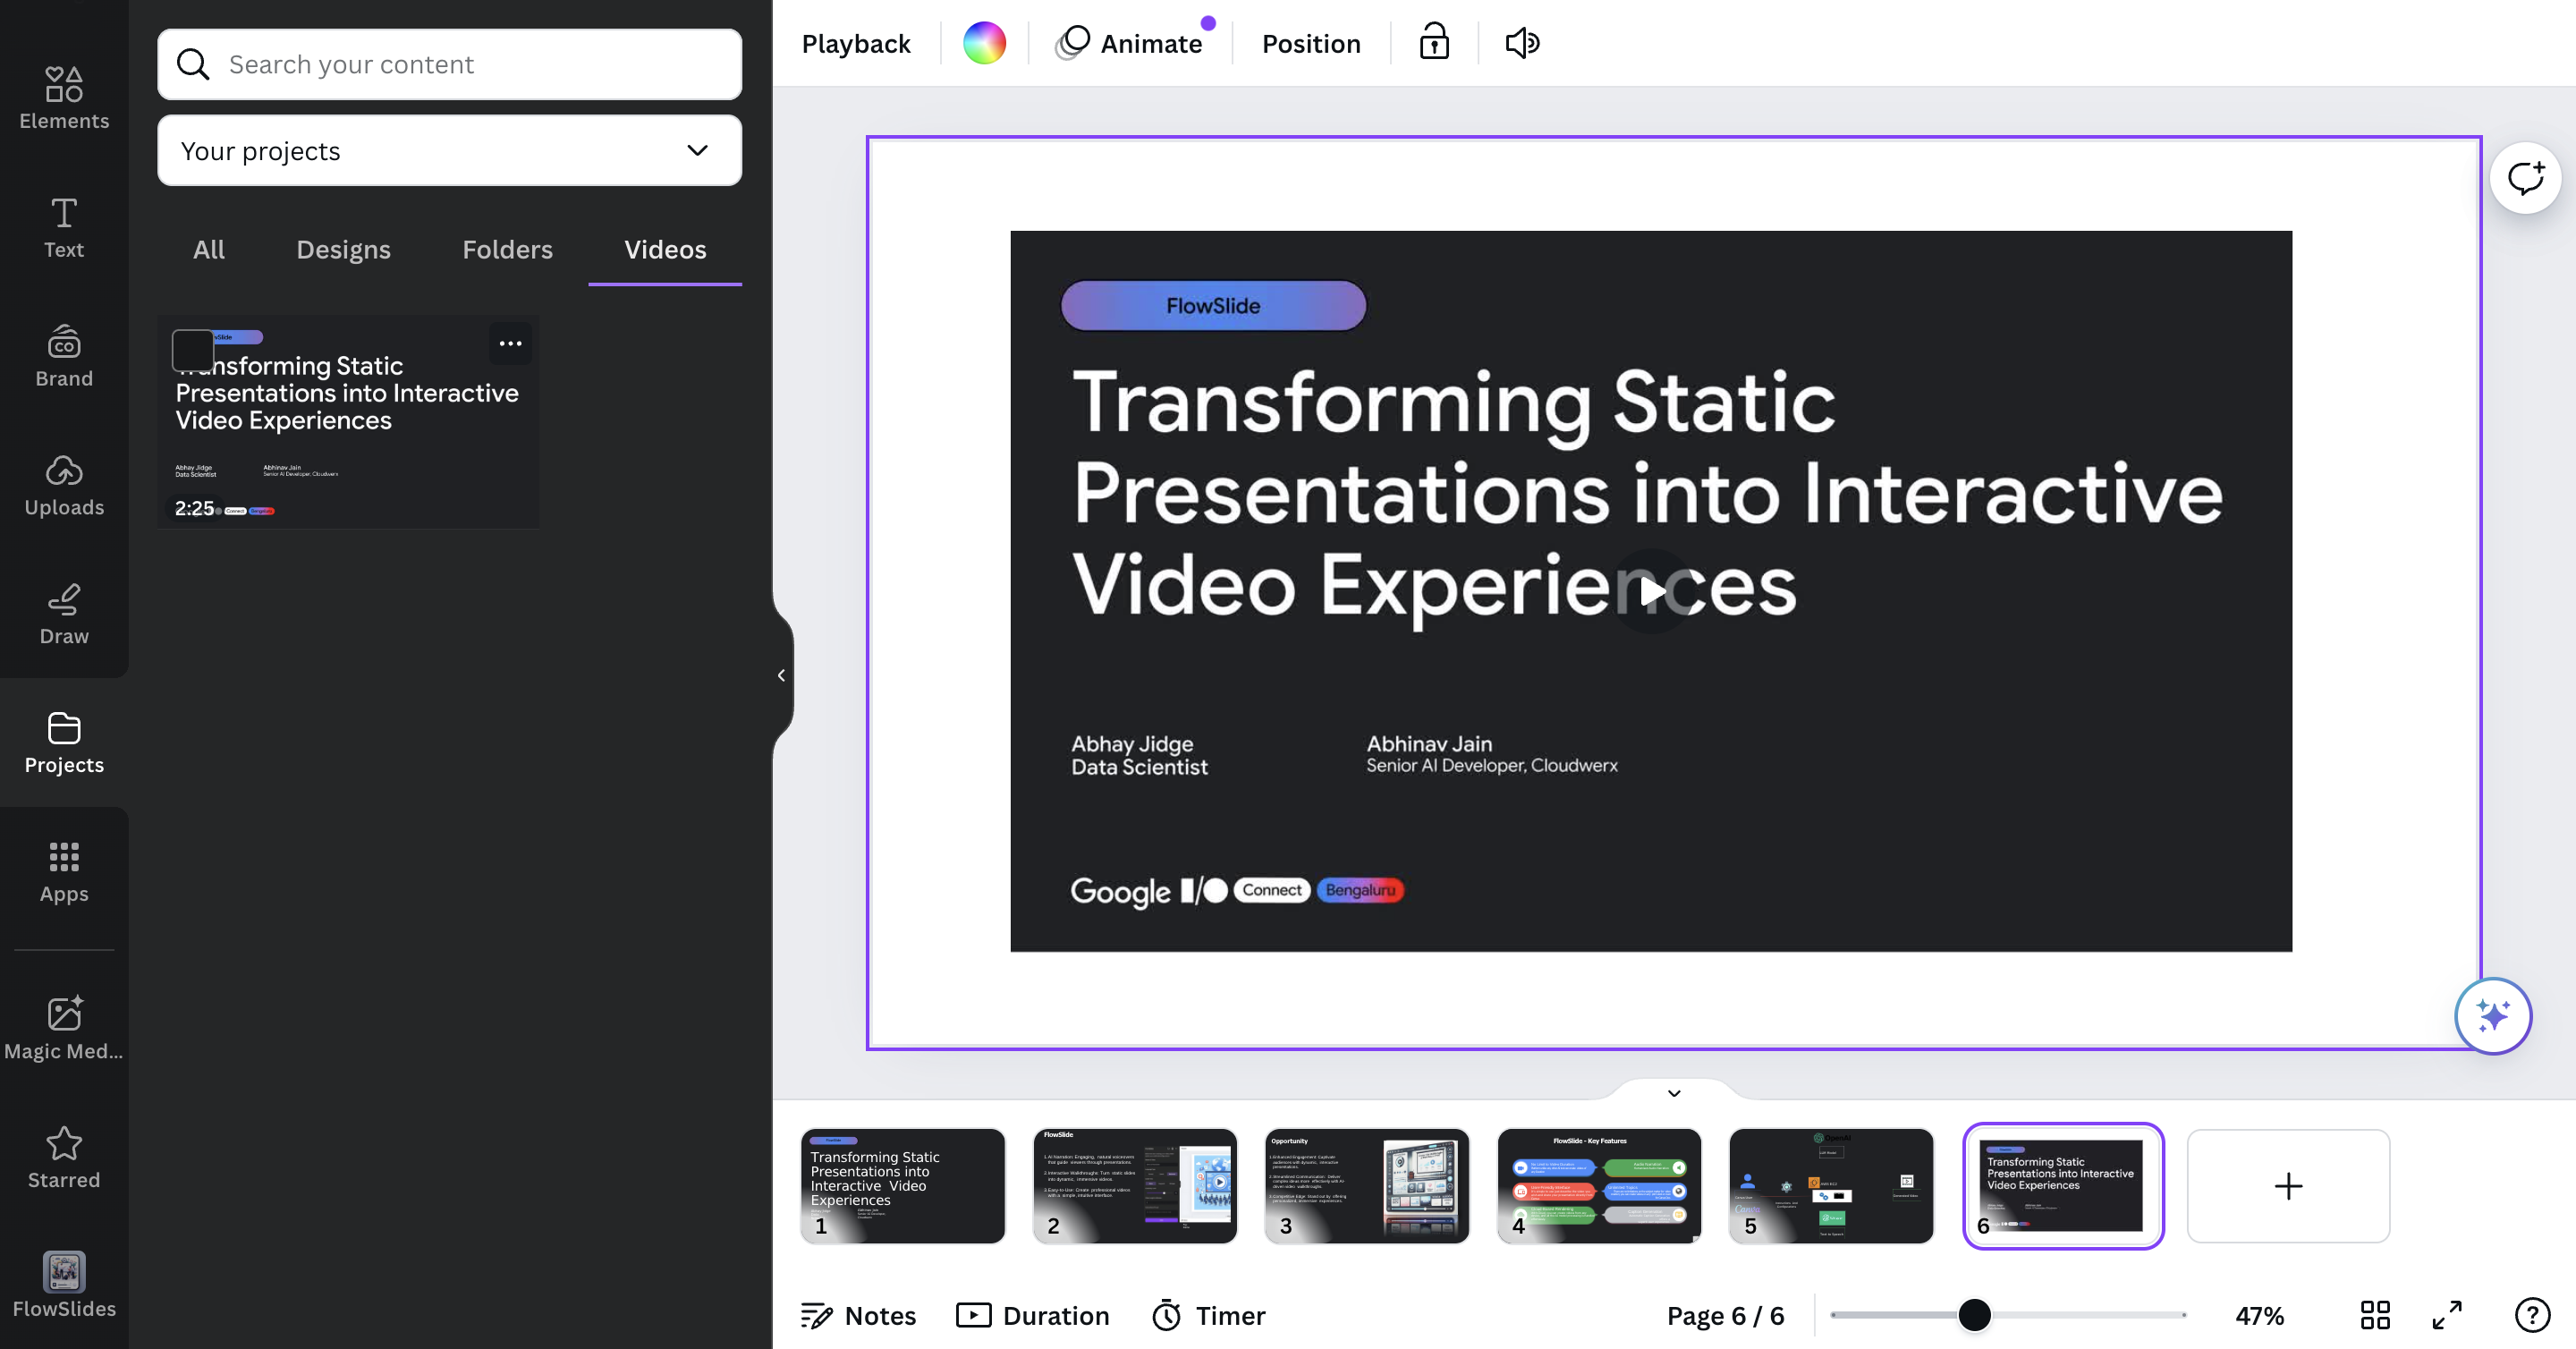Screen dimensions: 2576x1349
Task: Open the Uploads panel
Action: point(64,485)
